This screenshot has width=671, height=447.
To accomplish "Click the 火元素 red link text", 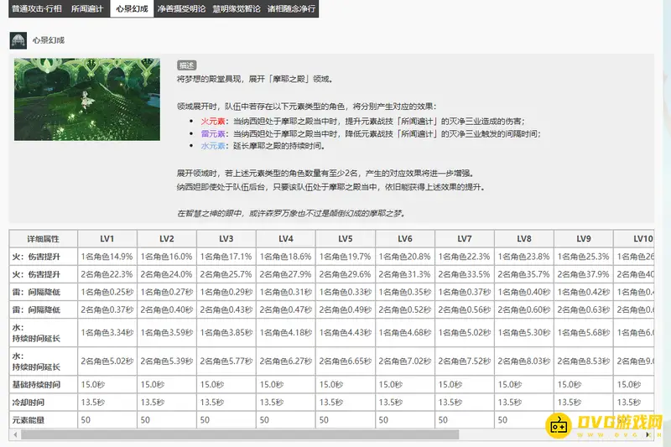I will [x=210, y=121].
